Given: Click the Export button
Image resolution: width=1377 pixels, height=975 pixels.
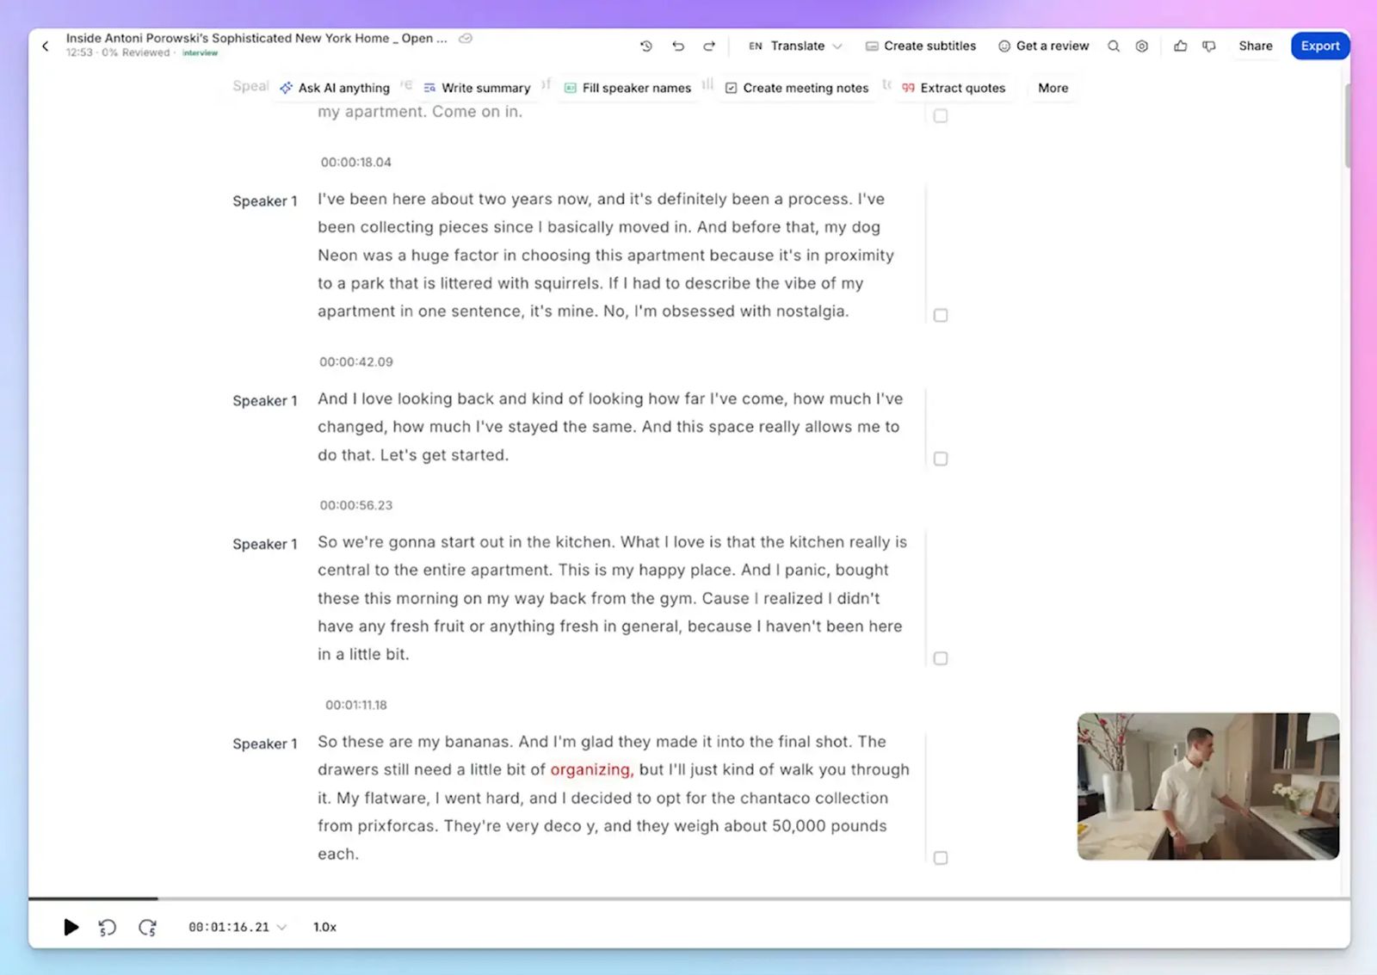Looking at the screenshot, I should (1319, 46).
